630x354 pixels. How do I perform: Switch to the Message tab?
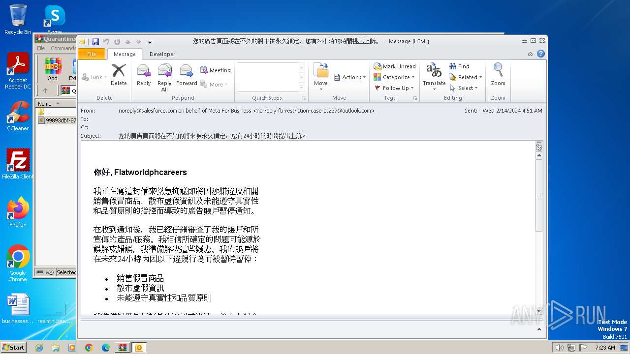point(125,54)
